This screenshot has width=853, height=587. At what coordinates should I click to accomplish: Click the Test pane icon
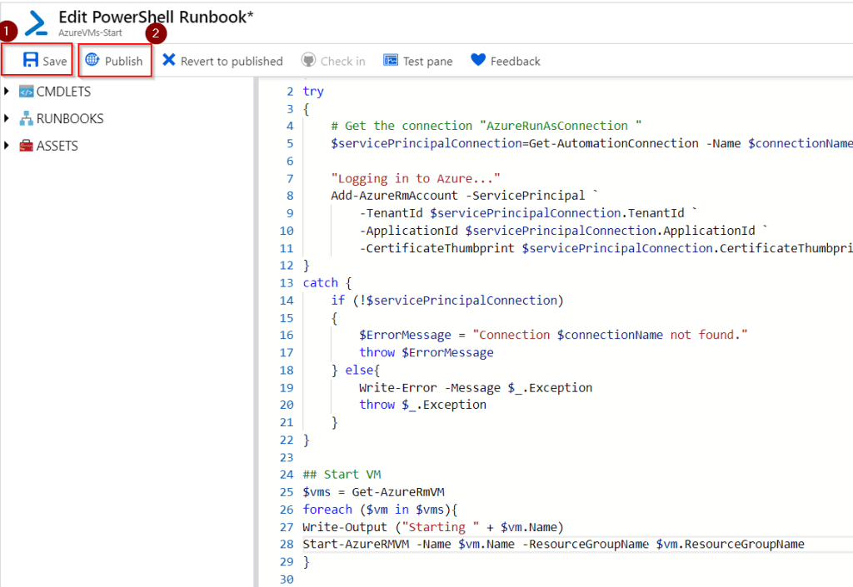[391, 60]
